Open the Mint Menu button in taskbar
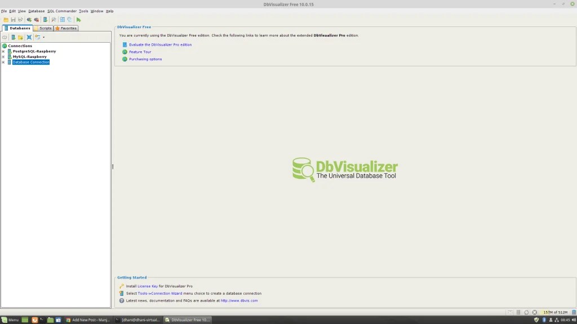 click(x=10, y=320)
